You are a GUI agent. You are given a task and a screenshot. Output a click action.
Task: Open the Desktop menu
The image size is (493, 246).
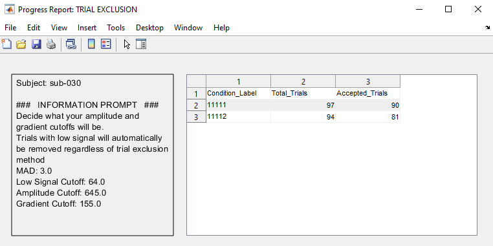coord(149,28)
